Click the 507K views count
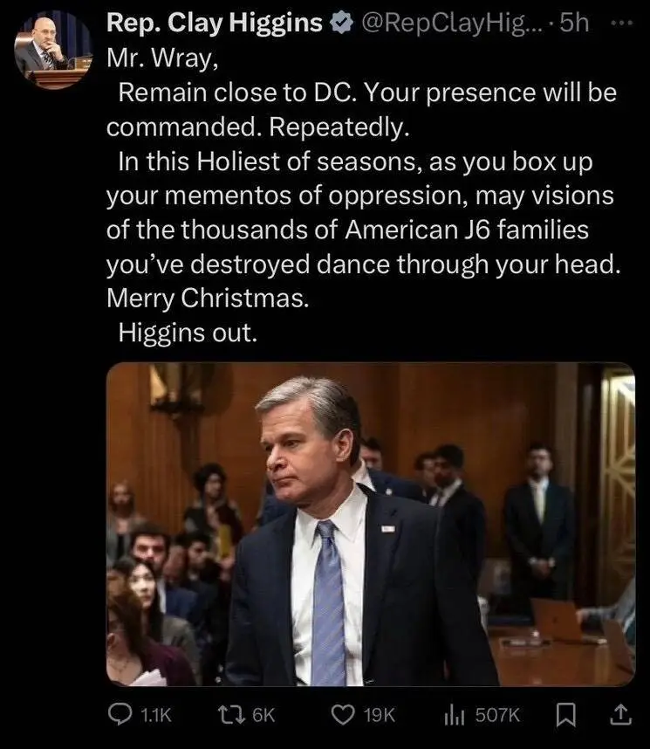 pyautogui.click(x=497, y=715)
